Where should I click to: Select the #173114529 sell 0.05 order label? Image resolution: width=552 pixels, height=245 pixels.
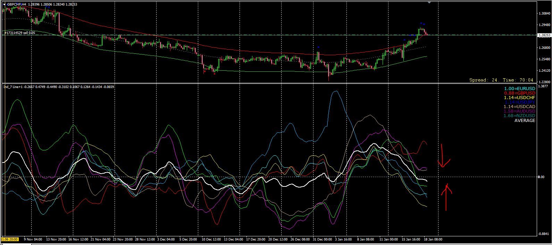(x=19, y=33)
